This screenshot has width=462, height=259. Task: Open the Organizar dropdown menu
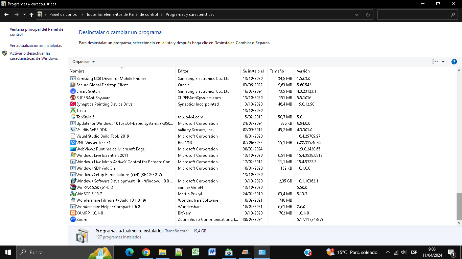click(x=84, y=62)
